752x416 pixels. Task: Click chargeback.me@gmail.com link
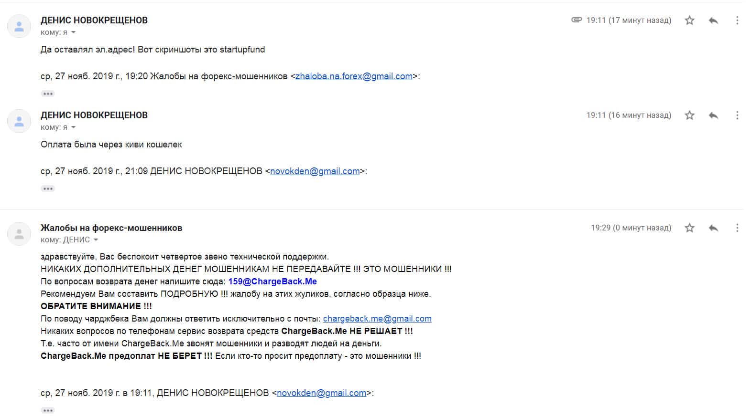[x=377, y=319]
